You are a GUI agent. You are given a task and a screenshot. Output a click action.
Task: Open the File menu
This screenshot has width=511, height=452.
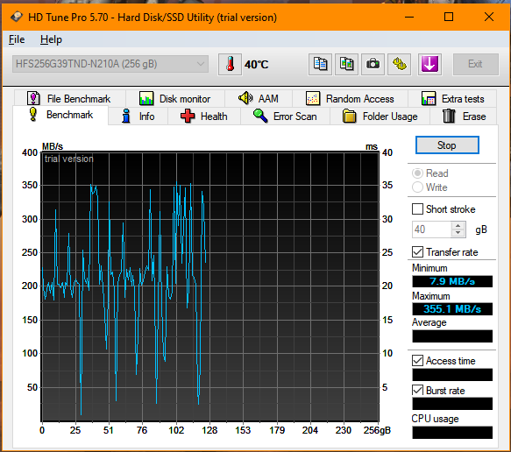tap(17, 39)
